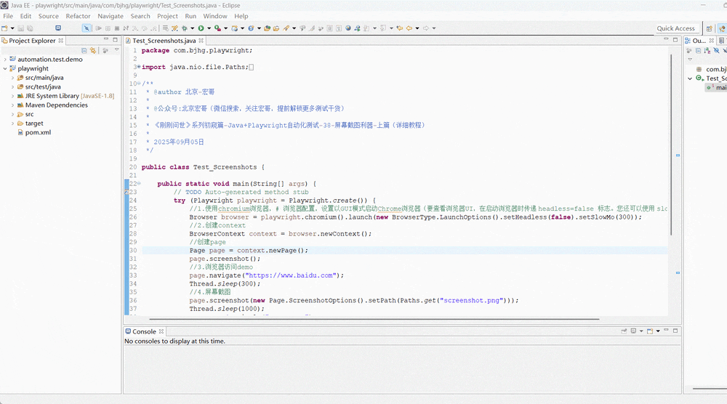Expand folded imports on line 3

[139, 67]
